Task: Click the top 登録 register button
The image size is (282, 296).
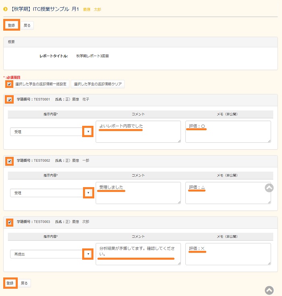Action: (x=11, y=25)
